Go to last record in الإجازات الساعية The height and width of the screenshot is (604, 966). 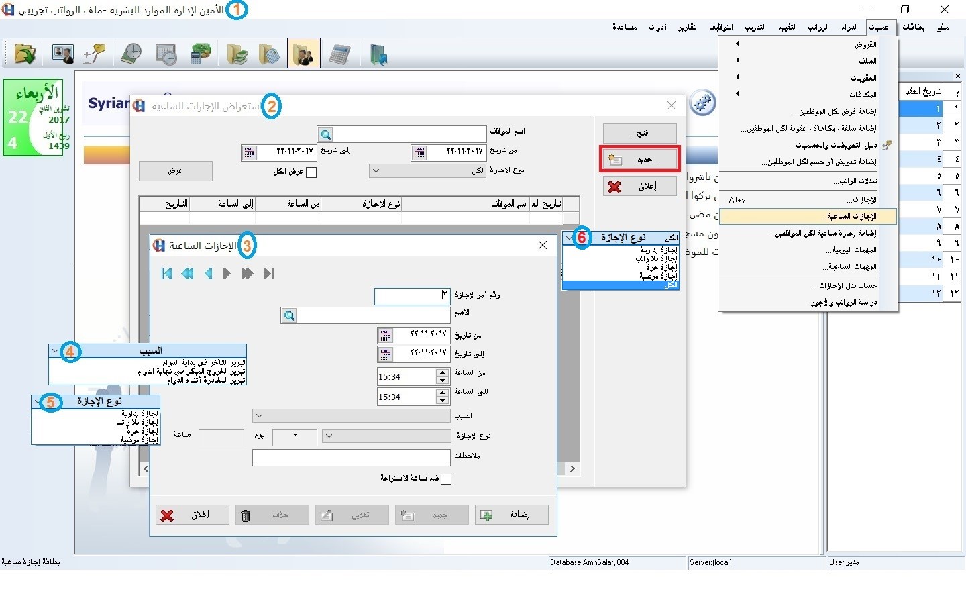(268, 273)
